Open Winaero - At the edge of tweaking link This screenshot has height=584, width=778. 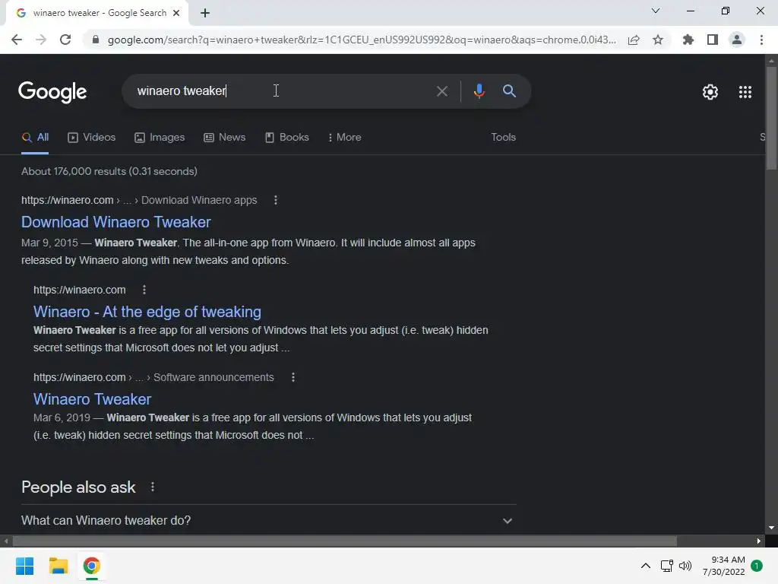[147, 312]
